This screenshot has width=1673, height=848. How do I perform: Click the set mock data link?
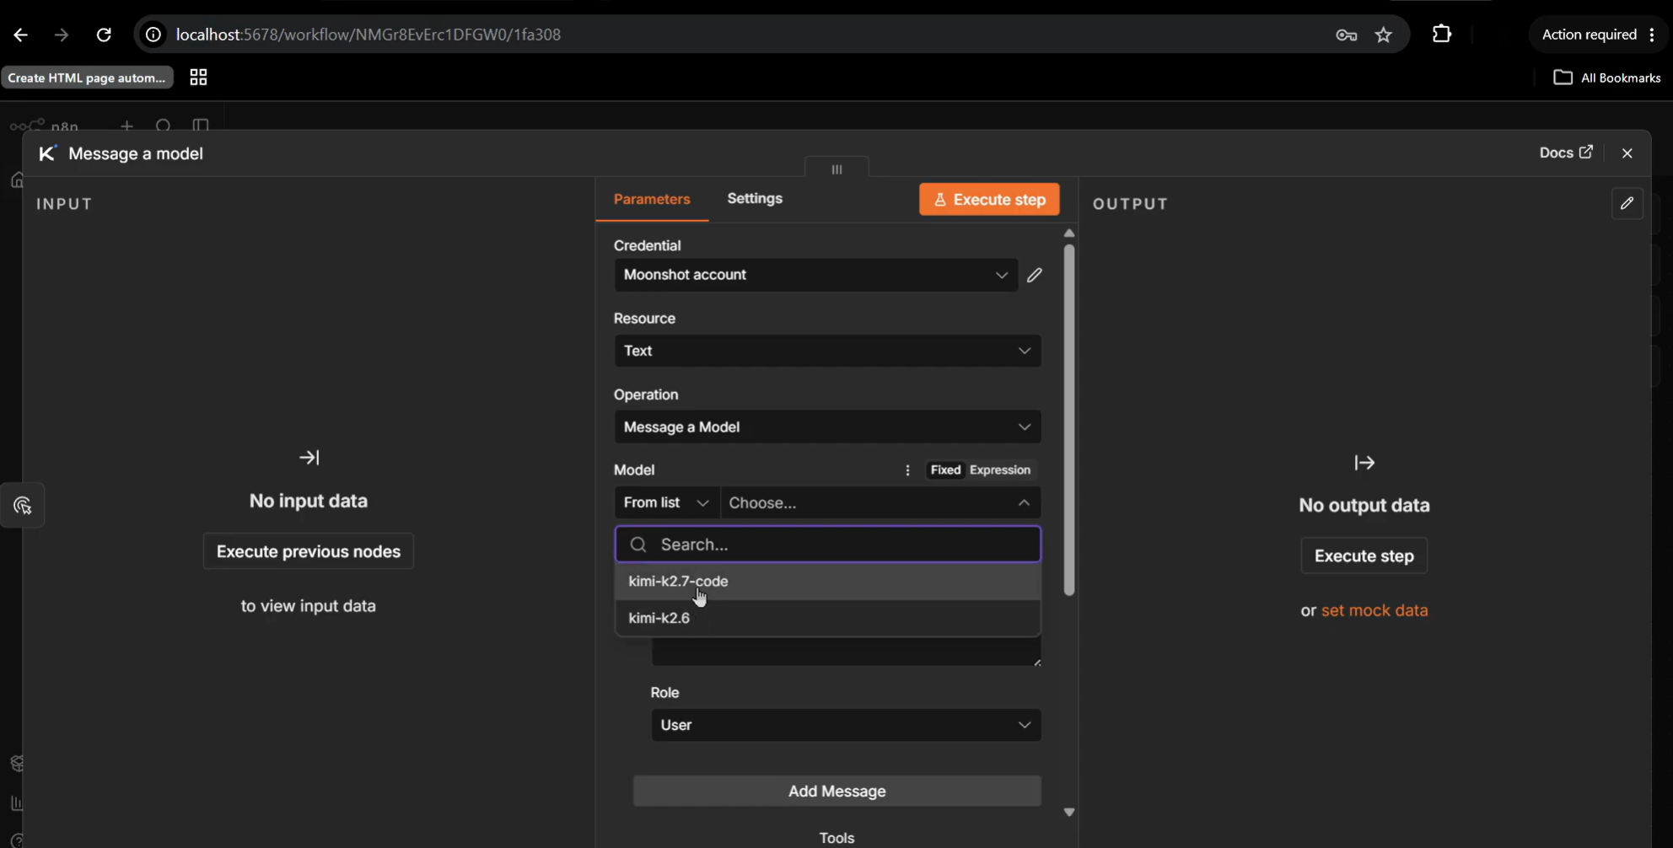1374,610
